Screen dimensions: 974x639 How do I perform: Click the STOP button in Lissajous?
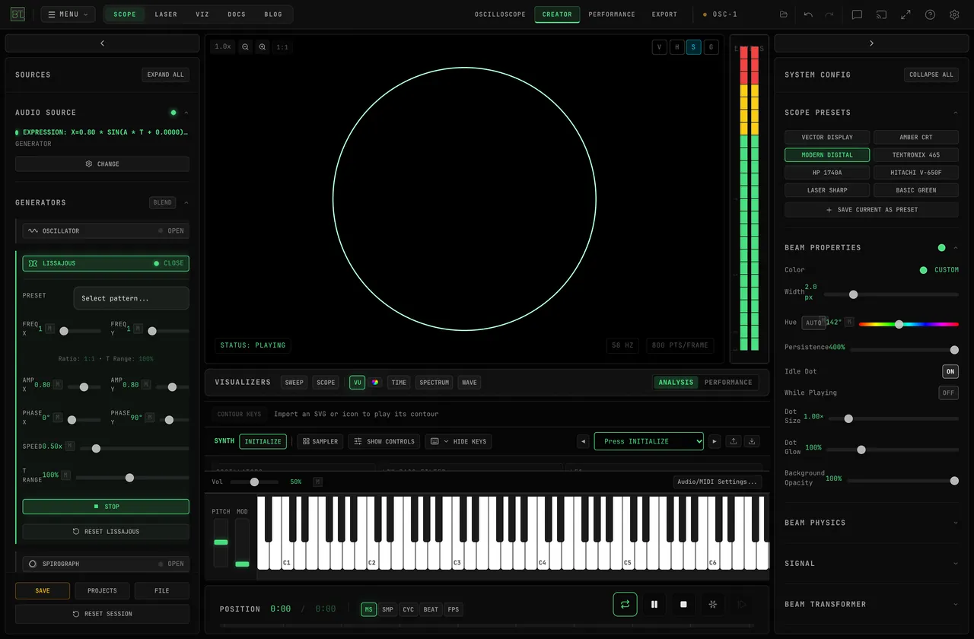tap(106, 507)
